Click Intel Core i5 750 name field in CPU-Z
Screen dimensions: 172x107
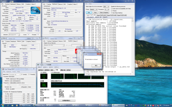(x=19, y=8)
